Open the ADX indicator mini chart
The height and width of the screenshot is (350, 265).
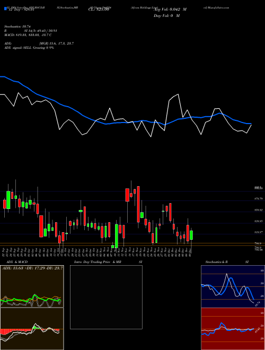click(32, 286)
